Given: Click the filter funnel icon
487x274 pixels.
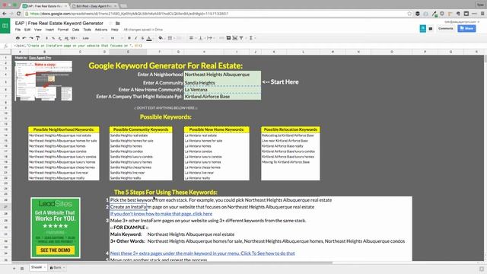Looking at the screenshot, I should [241, 38].
